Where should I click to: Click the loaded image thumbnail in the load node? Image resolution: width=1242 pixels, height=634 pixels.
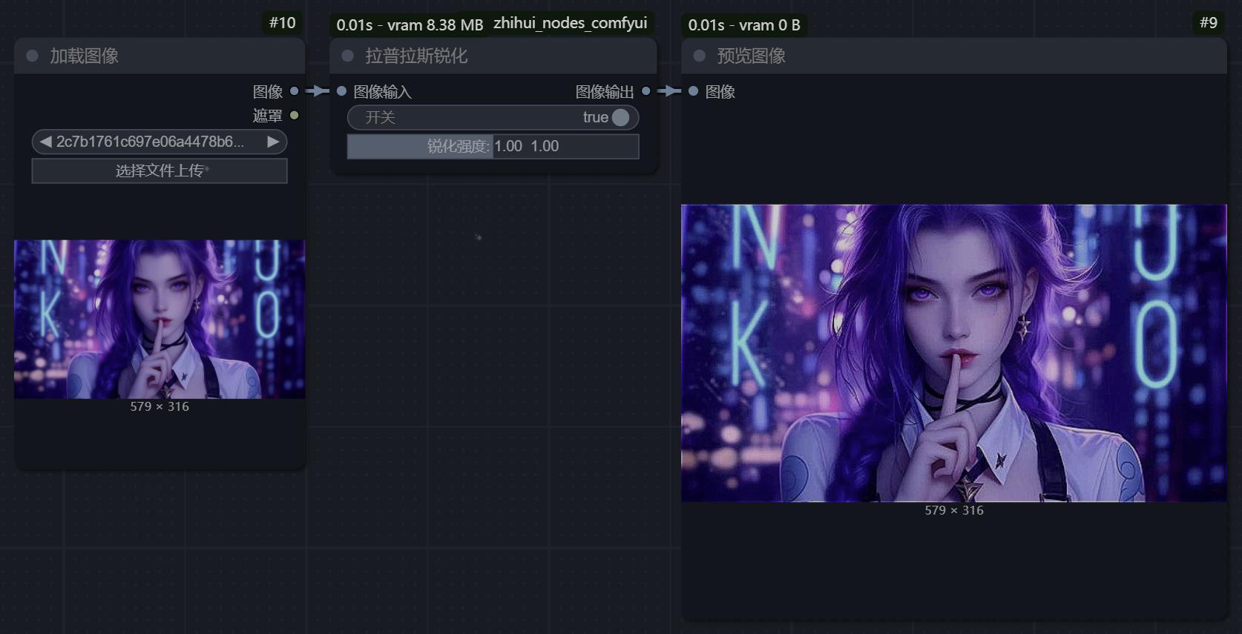pyautogui.click(x=160, y=319)
